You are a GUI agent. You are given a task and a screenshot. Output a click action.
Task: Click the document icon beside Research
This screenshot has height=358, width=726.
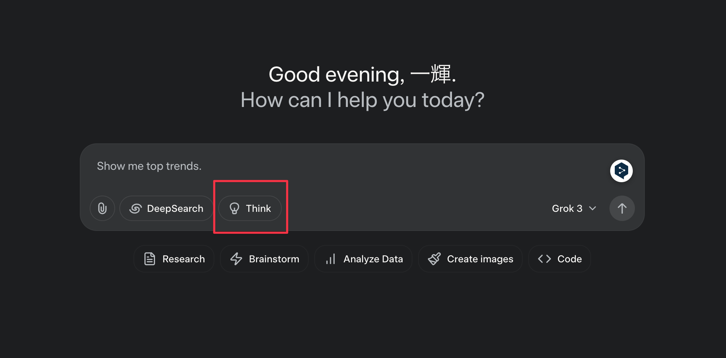(x=150, y=259)
